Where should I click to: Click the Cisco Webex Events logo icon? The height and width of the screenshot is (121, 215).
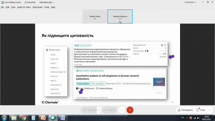point(2,2)
